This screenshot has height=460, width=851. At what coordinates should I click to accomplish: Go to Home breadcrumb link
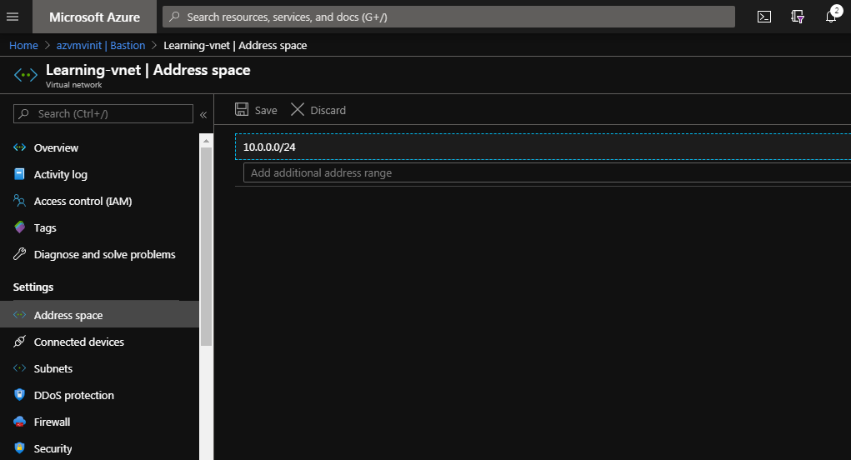click(x=23, y=46)
